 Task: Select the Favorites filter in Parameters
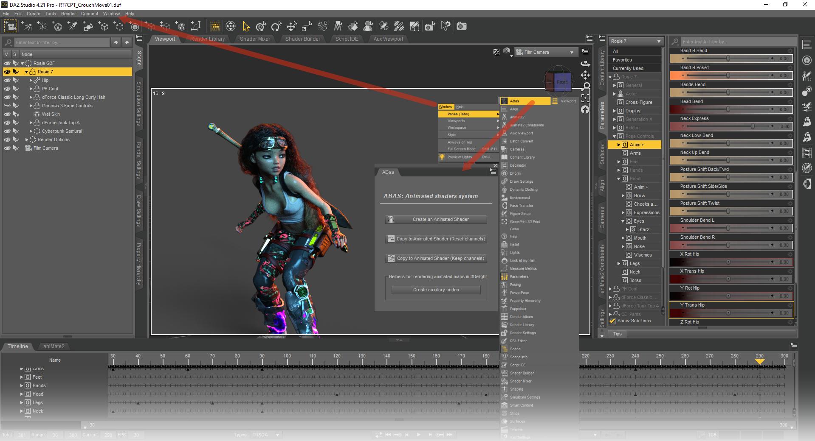coord(635,60)
